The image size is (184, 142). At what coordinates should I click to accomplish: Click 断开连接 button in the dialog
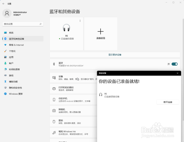168,102
